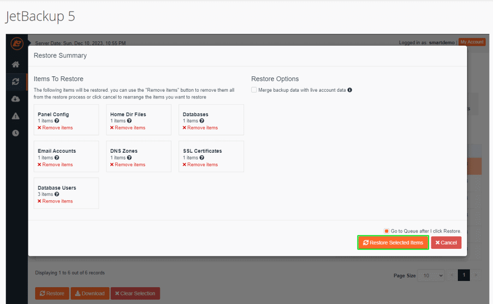Open the Restore & Download sidebar icon

tap(15, 82)
